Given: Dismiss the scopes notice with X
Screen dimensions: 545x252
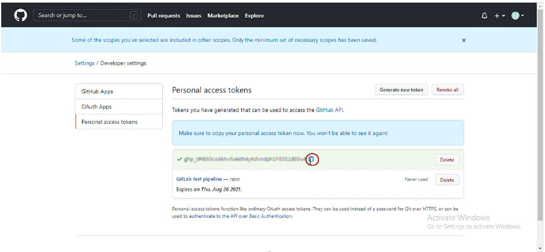Looking at the screenshot, I should click(464, 40).
